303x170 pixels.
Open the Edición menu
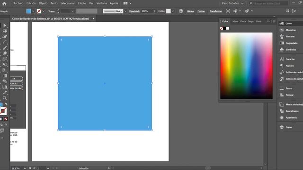pyautogui.click(x=31, y=3)
